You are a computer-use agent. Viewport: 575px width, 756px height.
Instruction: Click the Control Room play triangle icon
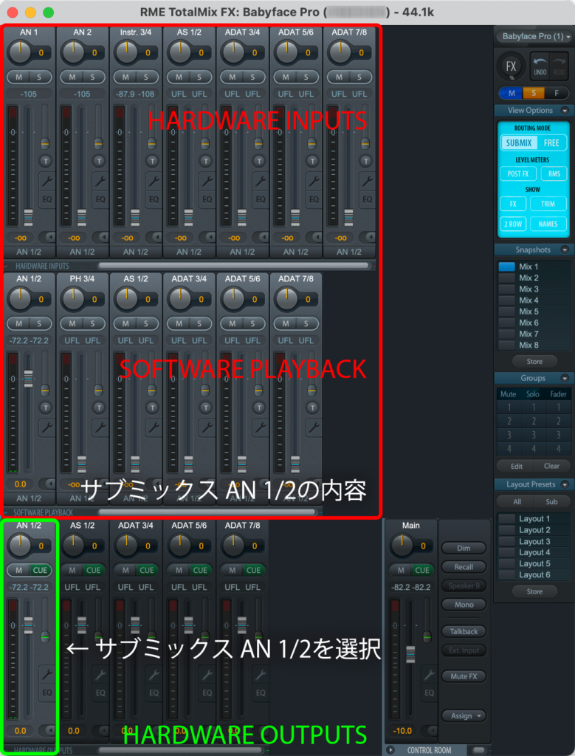point(390,750)
